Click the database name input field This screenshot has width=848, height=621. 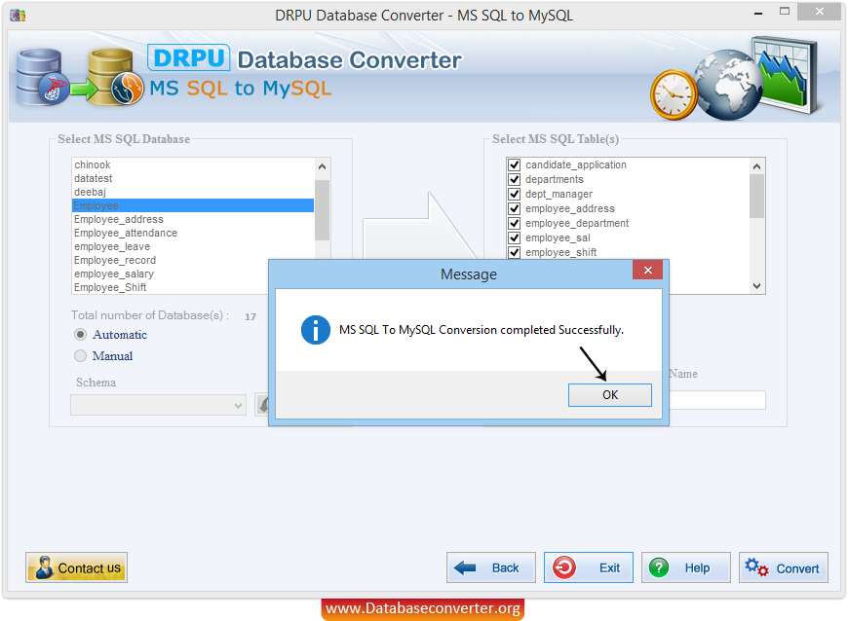tap(717, 400)
